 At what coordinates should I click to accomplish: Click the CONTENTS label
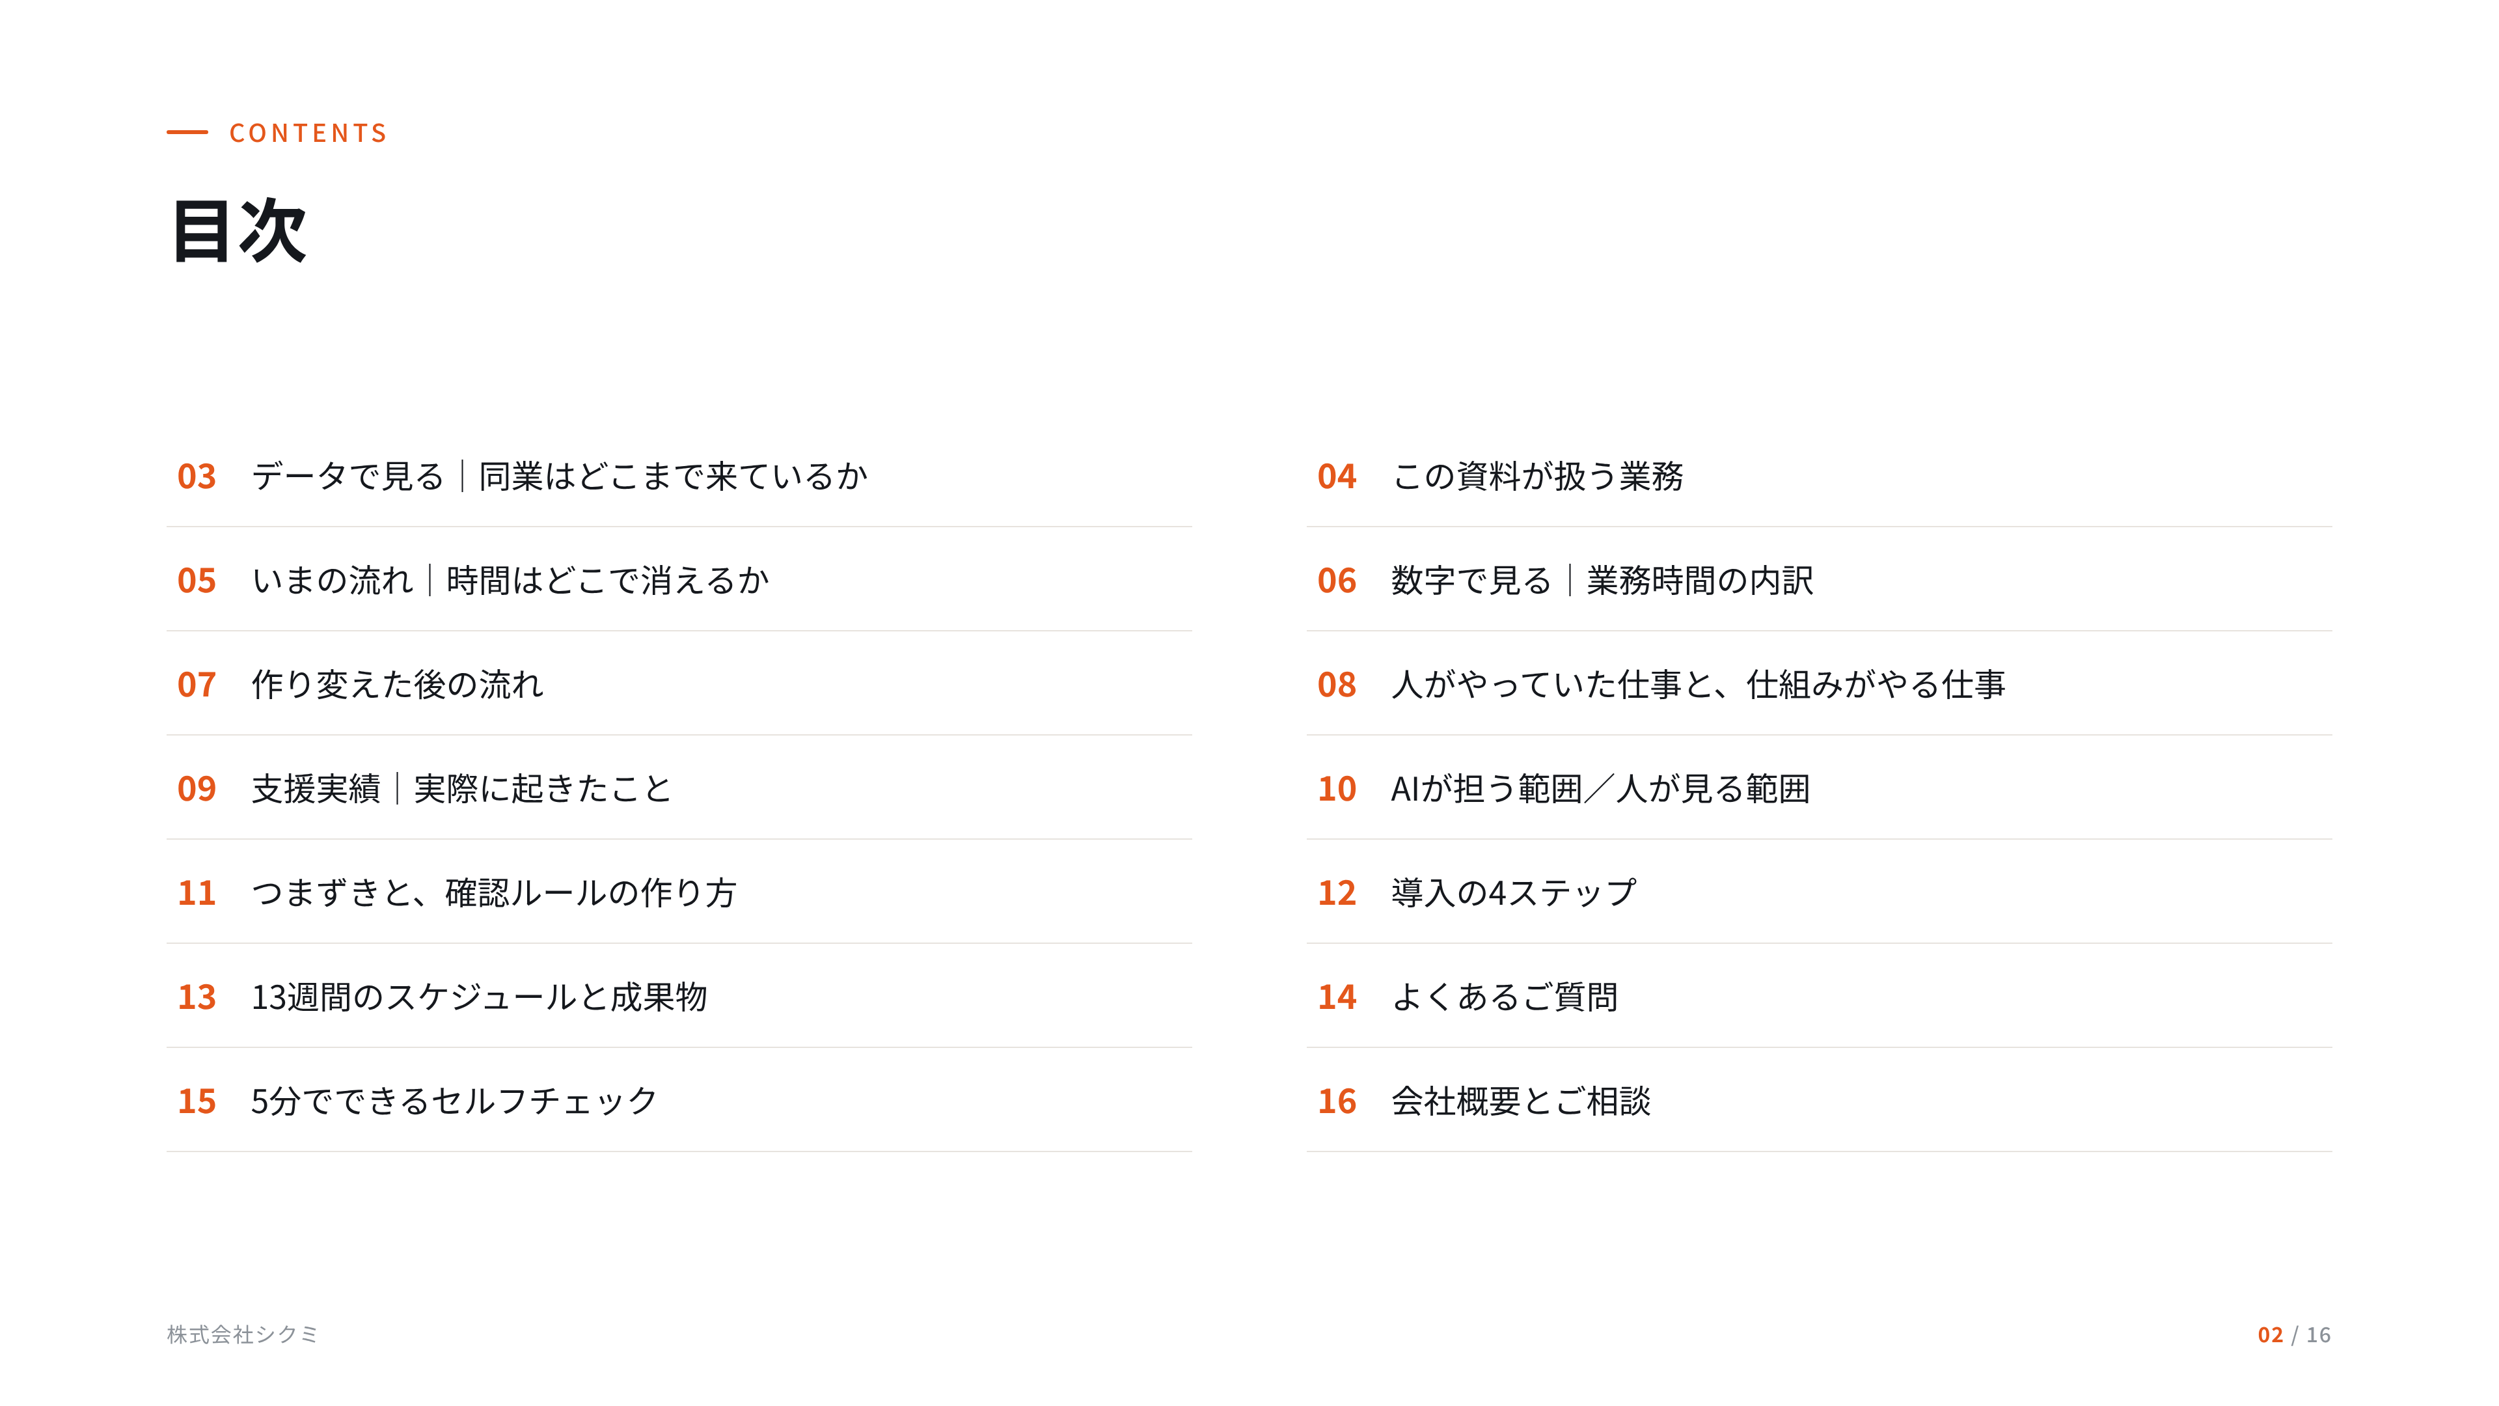pos(308,133)
